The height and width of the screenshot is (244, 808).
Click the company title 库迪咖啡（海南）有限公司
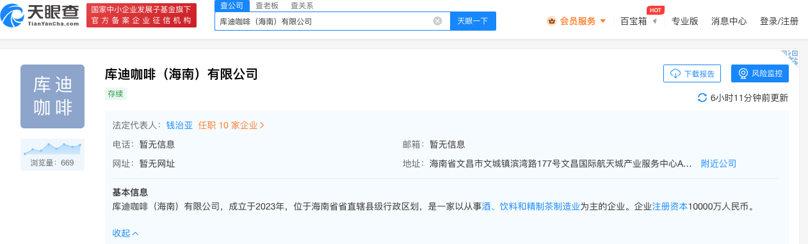pyautogui.click(x=181, y=74)
